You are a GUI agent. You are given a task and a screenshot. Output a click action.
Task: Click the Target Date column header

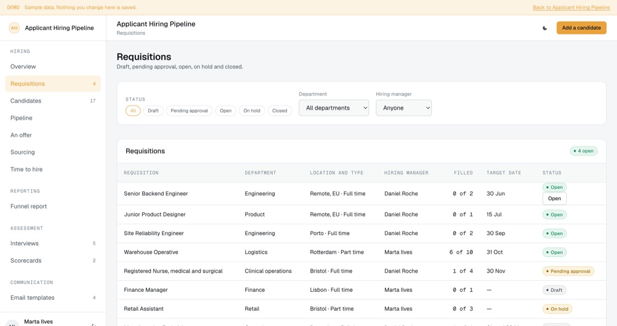click(504, 173)
